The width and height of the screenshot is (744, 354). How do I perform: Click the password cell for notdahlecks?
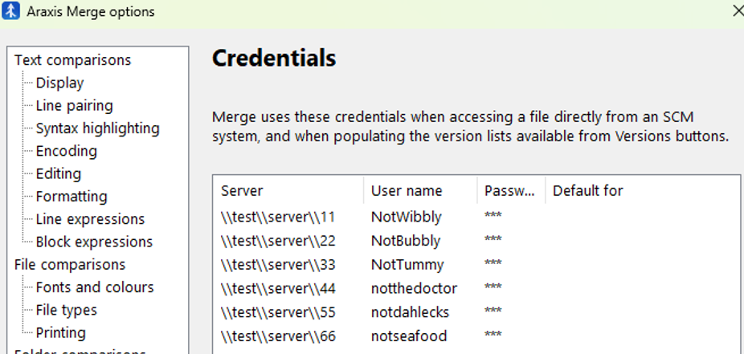coord(493,311)
